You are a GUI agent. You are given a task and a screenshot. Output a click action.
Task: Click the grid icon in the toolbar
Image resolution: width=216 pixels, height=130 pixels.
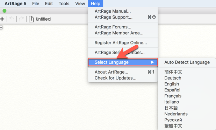pyautogui.click(x=2, y=19)
